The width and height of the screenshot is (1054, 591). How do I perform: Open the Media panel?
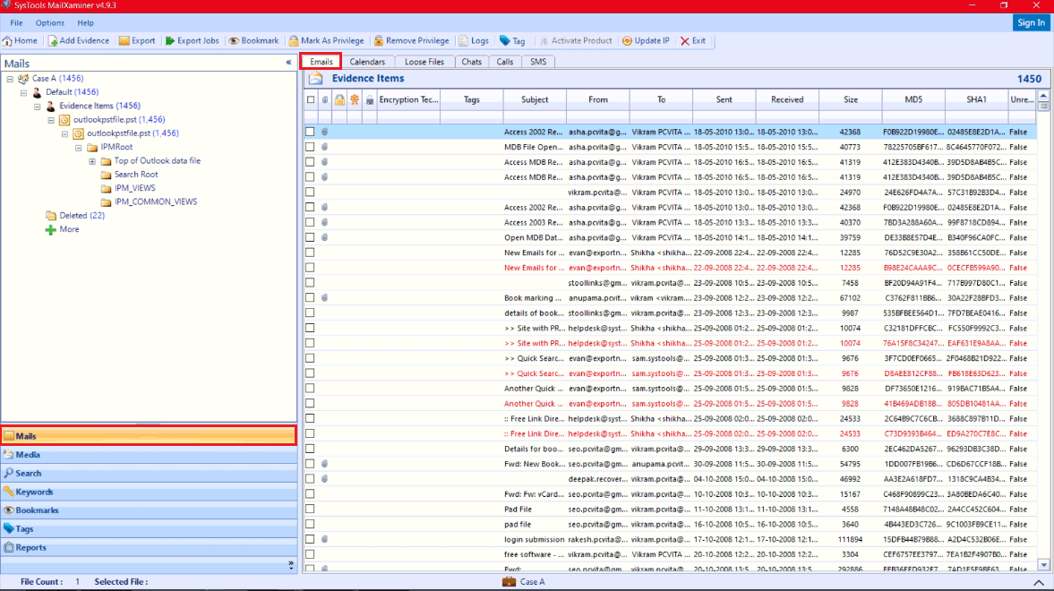point(149,455)
